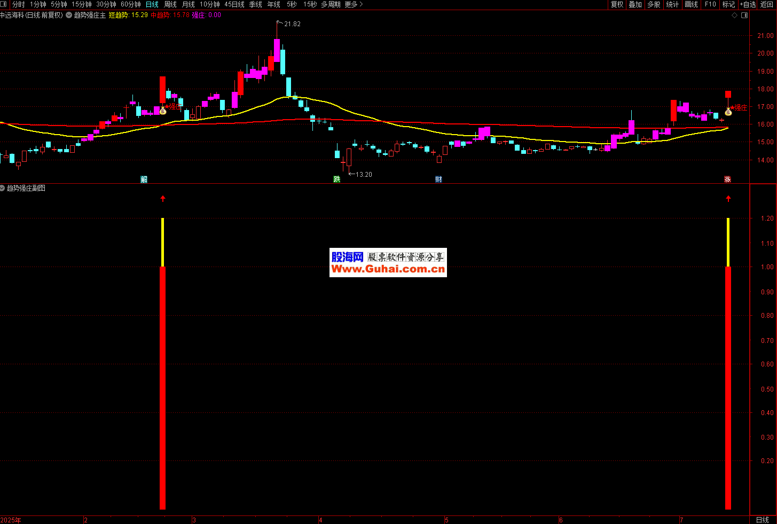Click the 2025年 label on time axis

tap(11, 520)
